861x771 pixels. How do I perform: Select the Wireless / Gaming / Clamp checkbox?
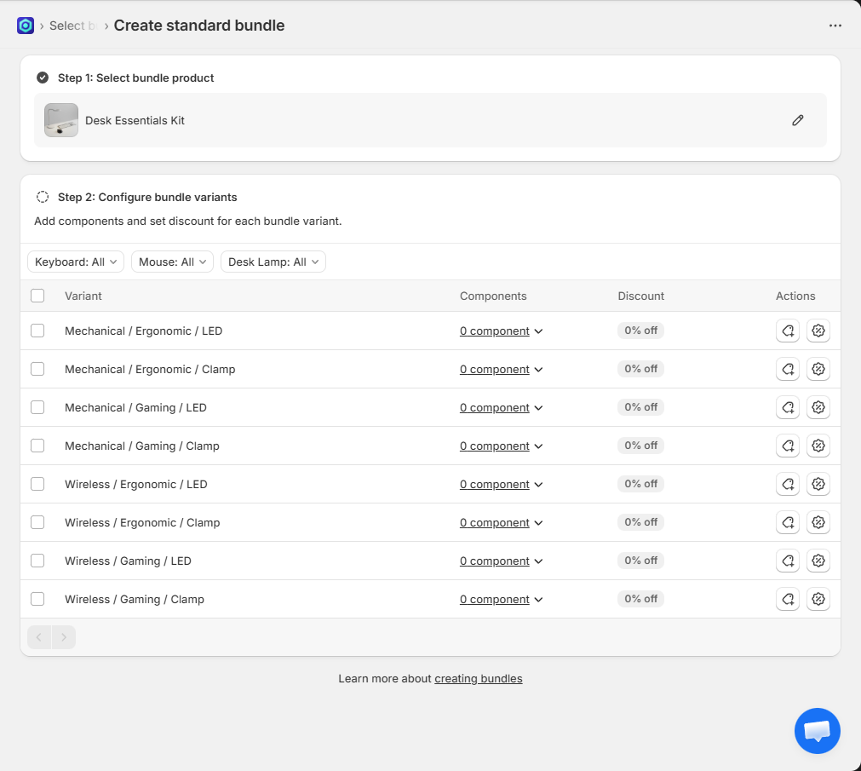pyautogui.click(x=37, y=599)
